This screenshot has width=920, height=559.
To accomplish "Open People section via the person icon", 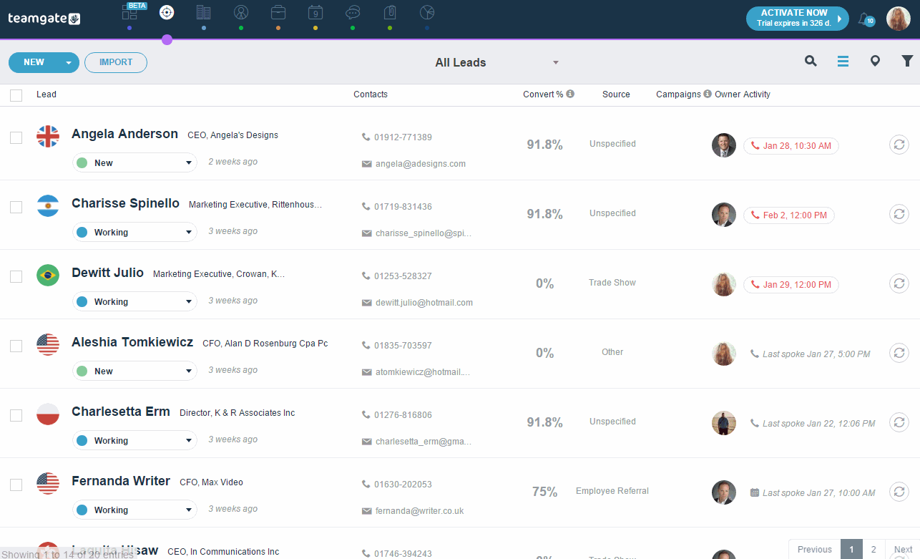I will coord(241,13).
